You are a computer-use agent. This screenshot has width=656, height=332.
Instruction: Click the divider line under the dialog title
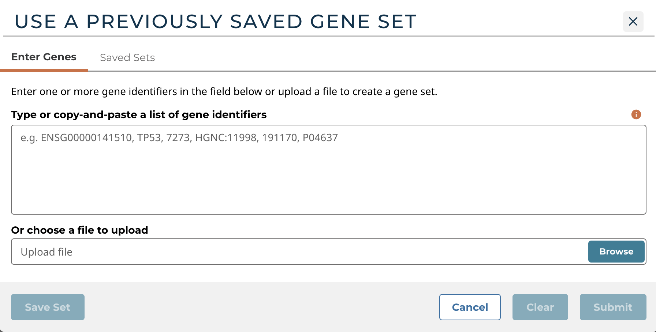click(x=328, y=36)
